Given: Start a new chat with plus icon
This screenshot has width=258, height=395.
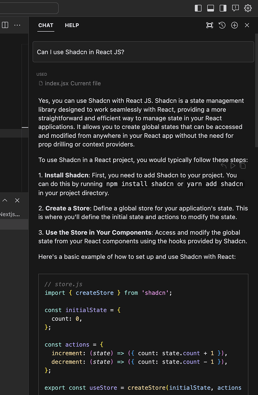Looking at the screenshot, I should [x=234, y=25].
